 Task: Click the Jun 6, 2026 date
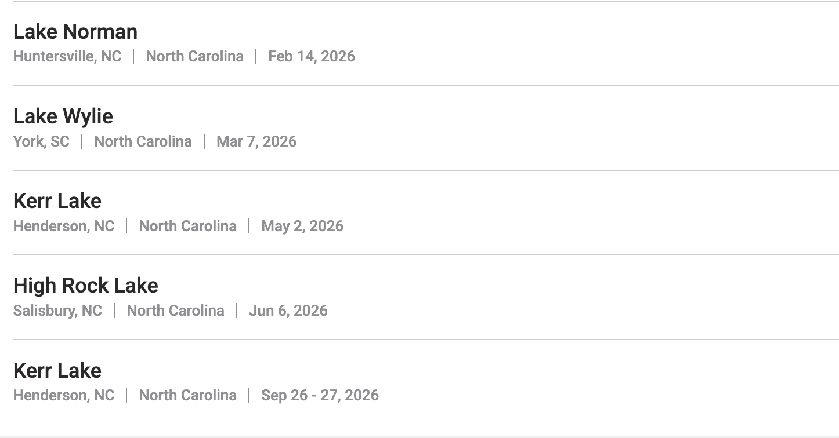coord(288,311)
